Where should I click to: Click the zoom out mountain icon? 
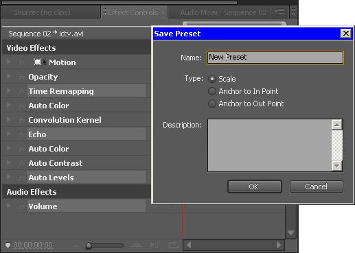click(x=76, y=245)
